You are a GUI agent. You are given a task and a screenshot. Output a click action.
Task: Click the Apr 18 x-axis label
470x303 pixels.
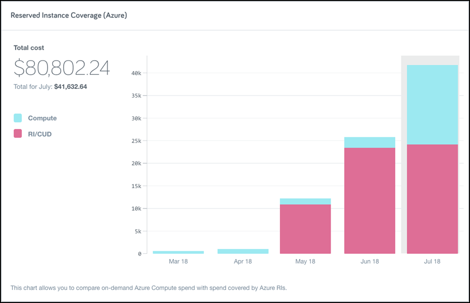click(242, 261)
